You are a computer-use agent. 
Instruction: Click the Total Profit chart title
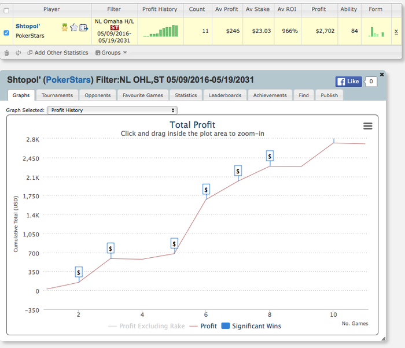pos(193,125)
